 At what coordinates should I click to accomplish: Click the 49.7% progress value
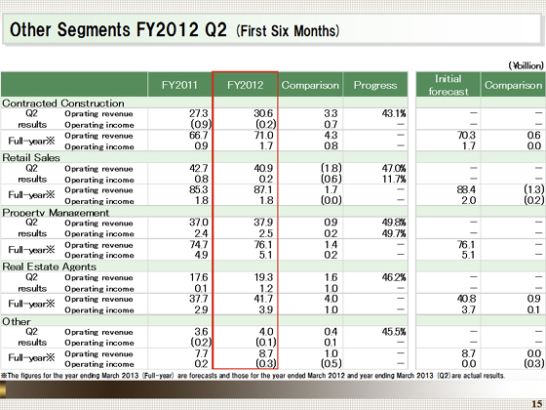click(394, 233)
